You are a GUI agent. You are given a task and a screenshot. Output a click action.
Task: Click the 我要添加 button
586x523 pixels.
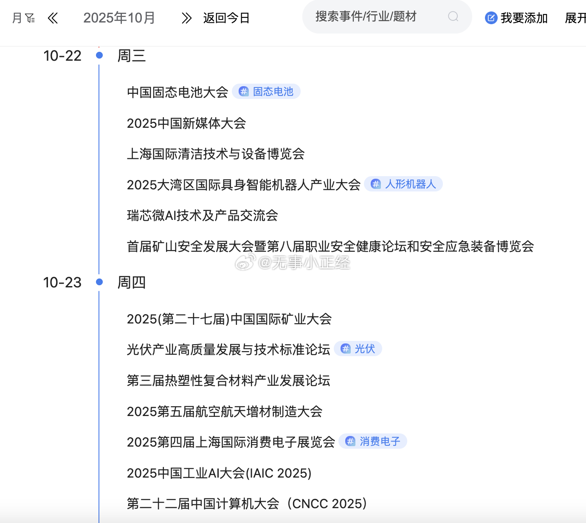point(516,18)
